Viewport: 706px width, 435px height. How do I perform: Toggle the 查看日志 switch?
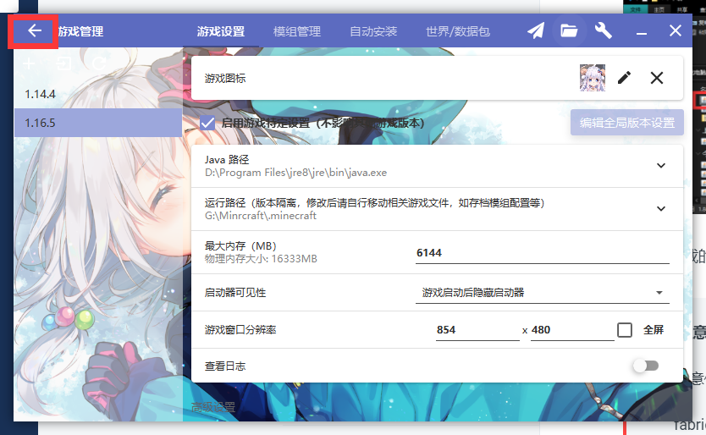point(646,366)
